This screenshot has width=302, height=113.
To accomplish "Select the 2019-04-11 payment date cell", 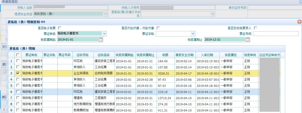I will click(185, 92).
